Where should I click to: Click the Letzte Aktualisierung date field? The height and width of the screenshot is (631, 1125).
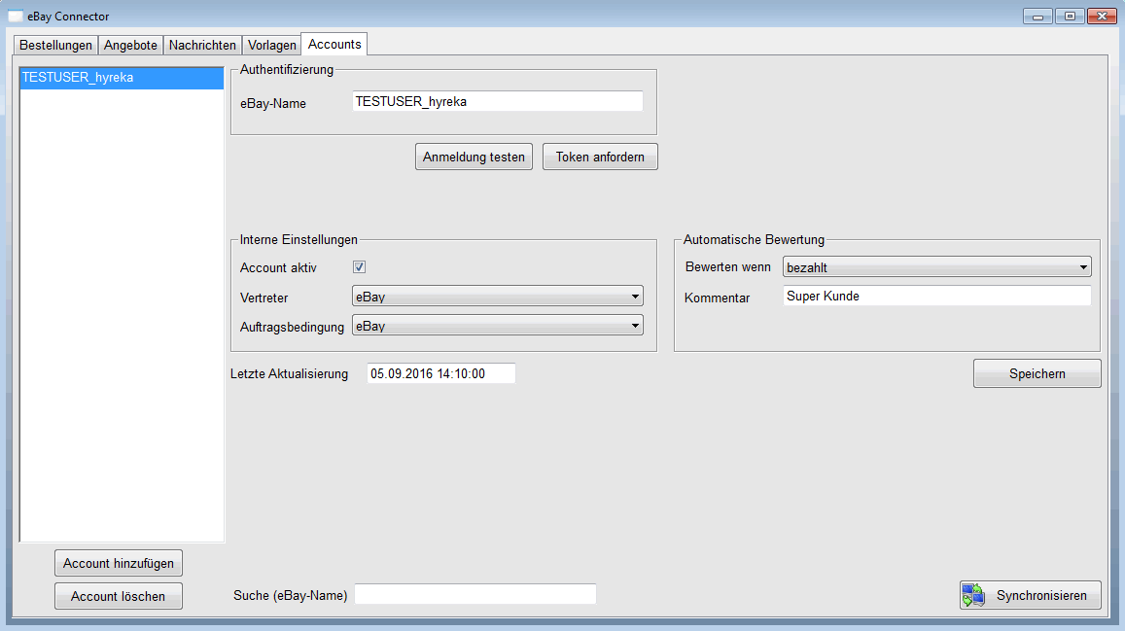tap(441, 373)
